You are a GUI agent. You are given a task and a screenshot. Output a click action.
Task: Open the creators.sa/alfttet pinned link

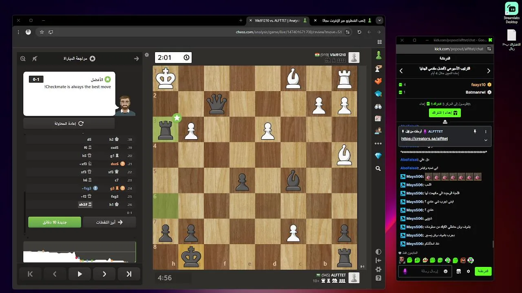tap(425, 139)
